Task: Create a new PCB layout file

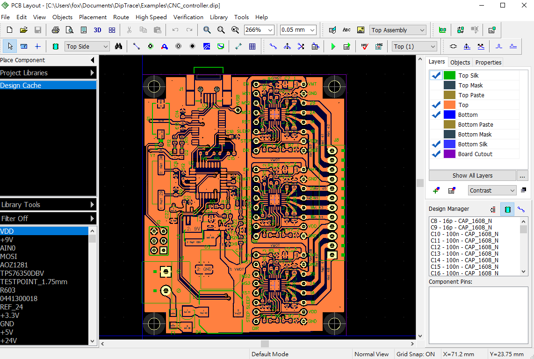Action: pyautogui.click(x=9, y=30)
